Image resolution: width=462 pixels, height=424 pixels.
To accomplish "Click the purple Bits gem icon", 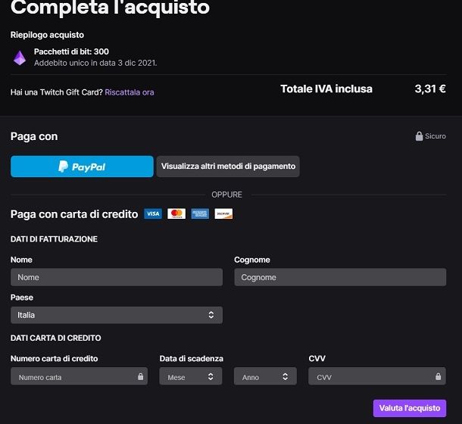I will tap(20, 58).
